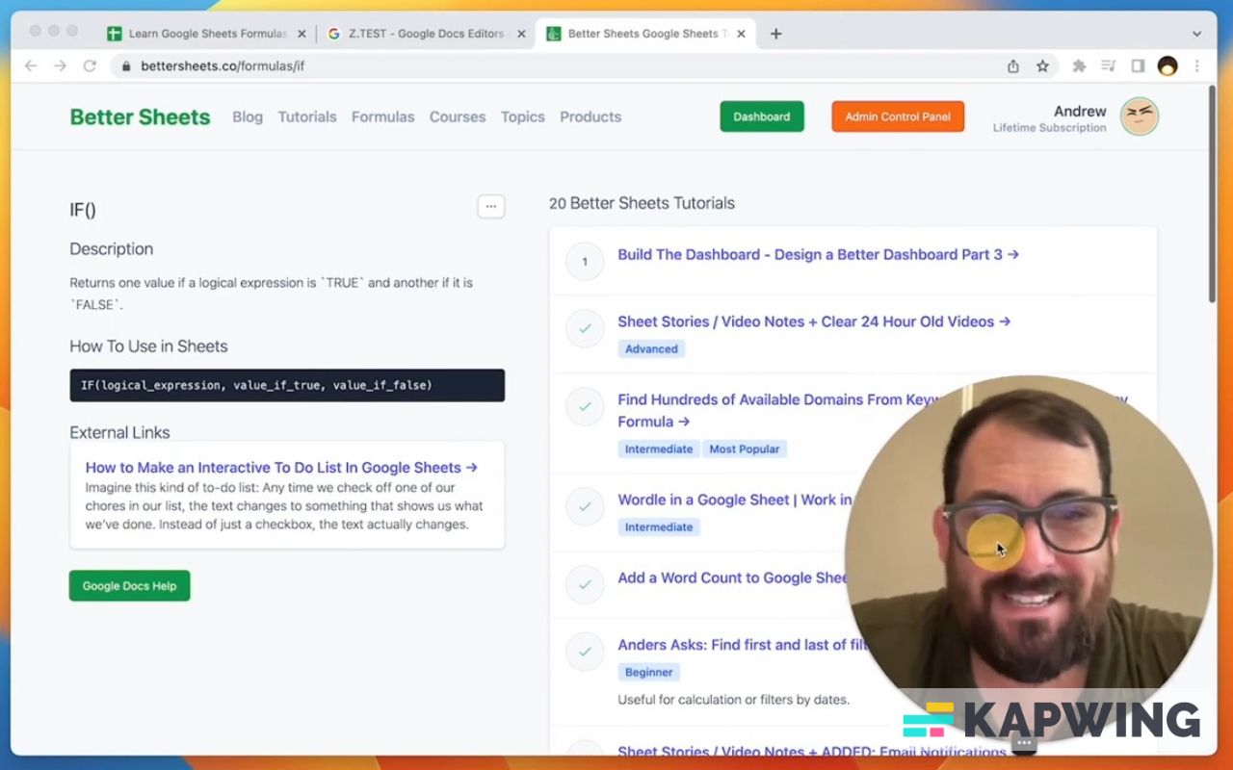This screenshot has height=770, width=1233.
Task: Click the Most Popular tag
Action: [745, 449]
